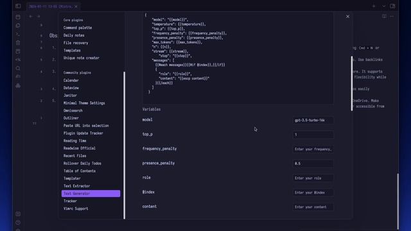Open Recent Files plugin settings
This screenshot has height=231, width=411.
point(74,156)
